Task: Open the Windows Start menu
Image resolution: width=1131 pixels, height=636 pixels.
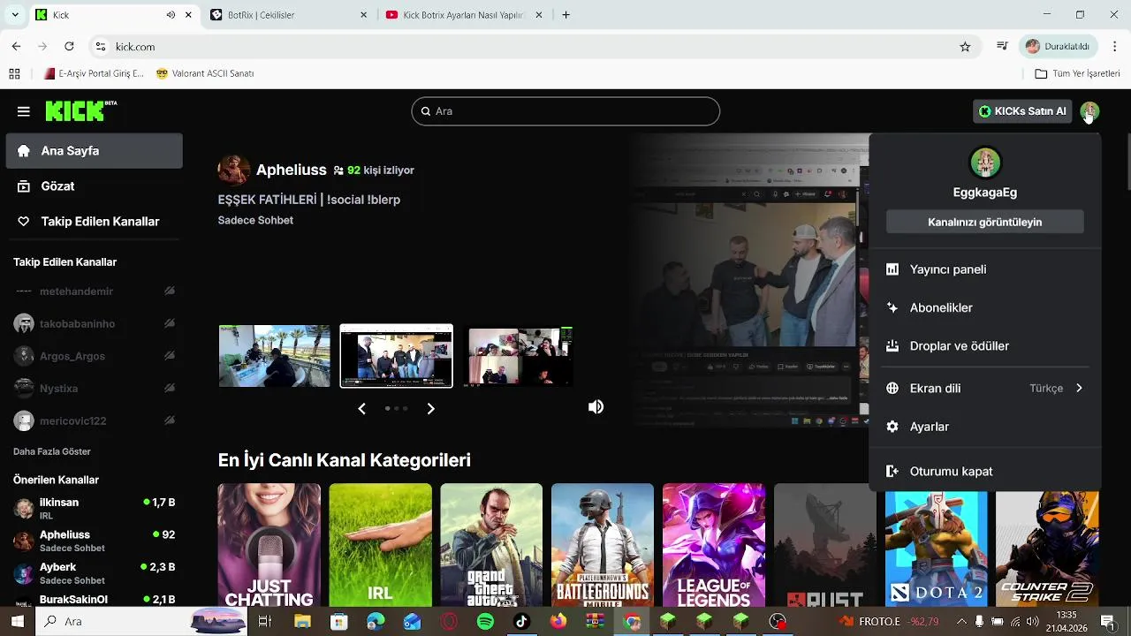Action: (x=17, y=622)
